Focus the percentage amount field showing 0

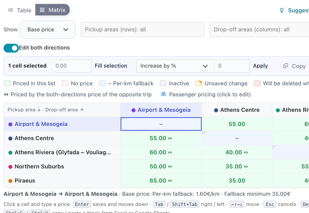(x=232, y=66)
